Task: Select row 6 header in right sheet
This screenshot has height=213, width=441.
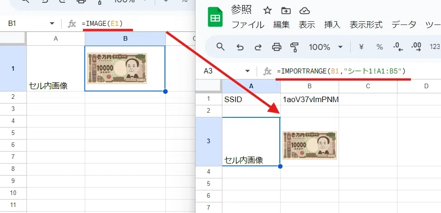Action: pyautogui.click(x=208, y=195)
